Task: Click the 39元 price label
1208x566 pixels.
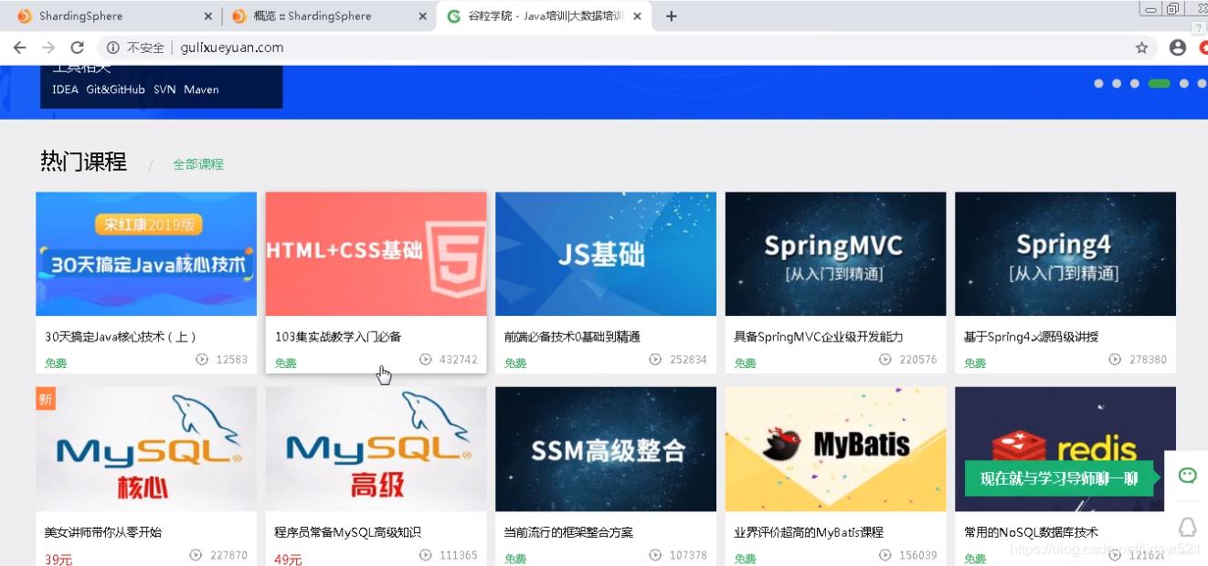Action: coord(58,559)
